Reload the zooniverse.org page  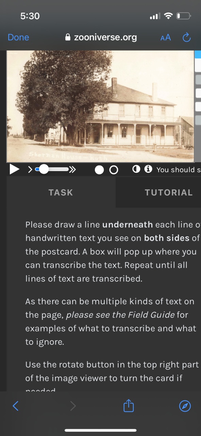point(186,37)
